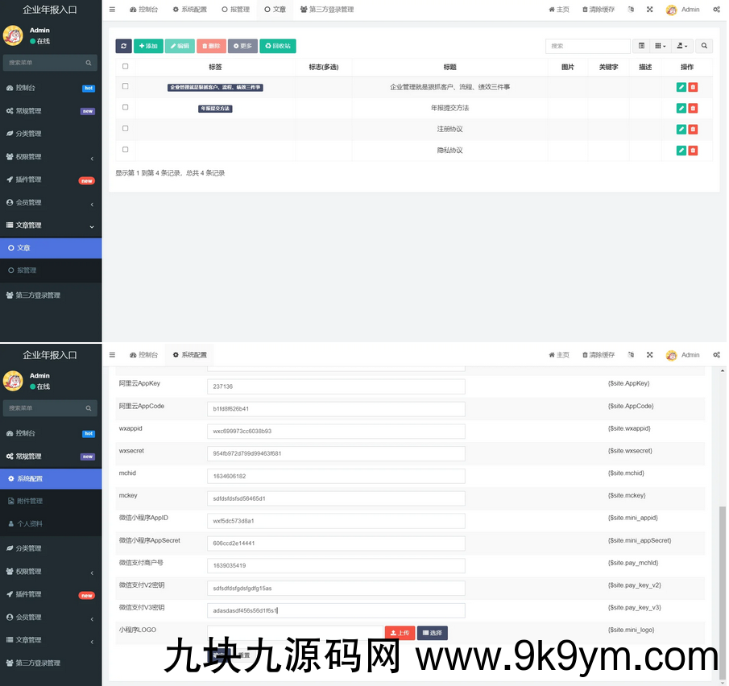The width and height of the screenshot is (729, 686).
Task: Open the export dropdown next to columns button
Action: 681,46
